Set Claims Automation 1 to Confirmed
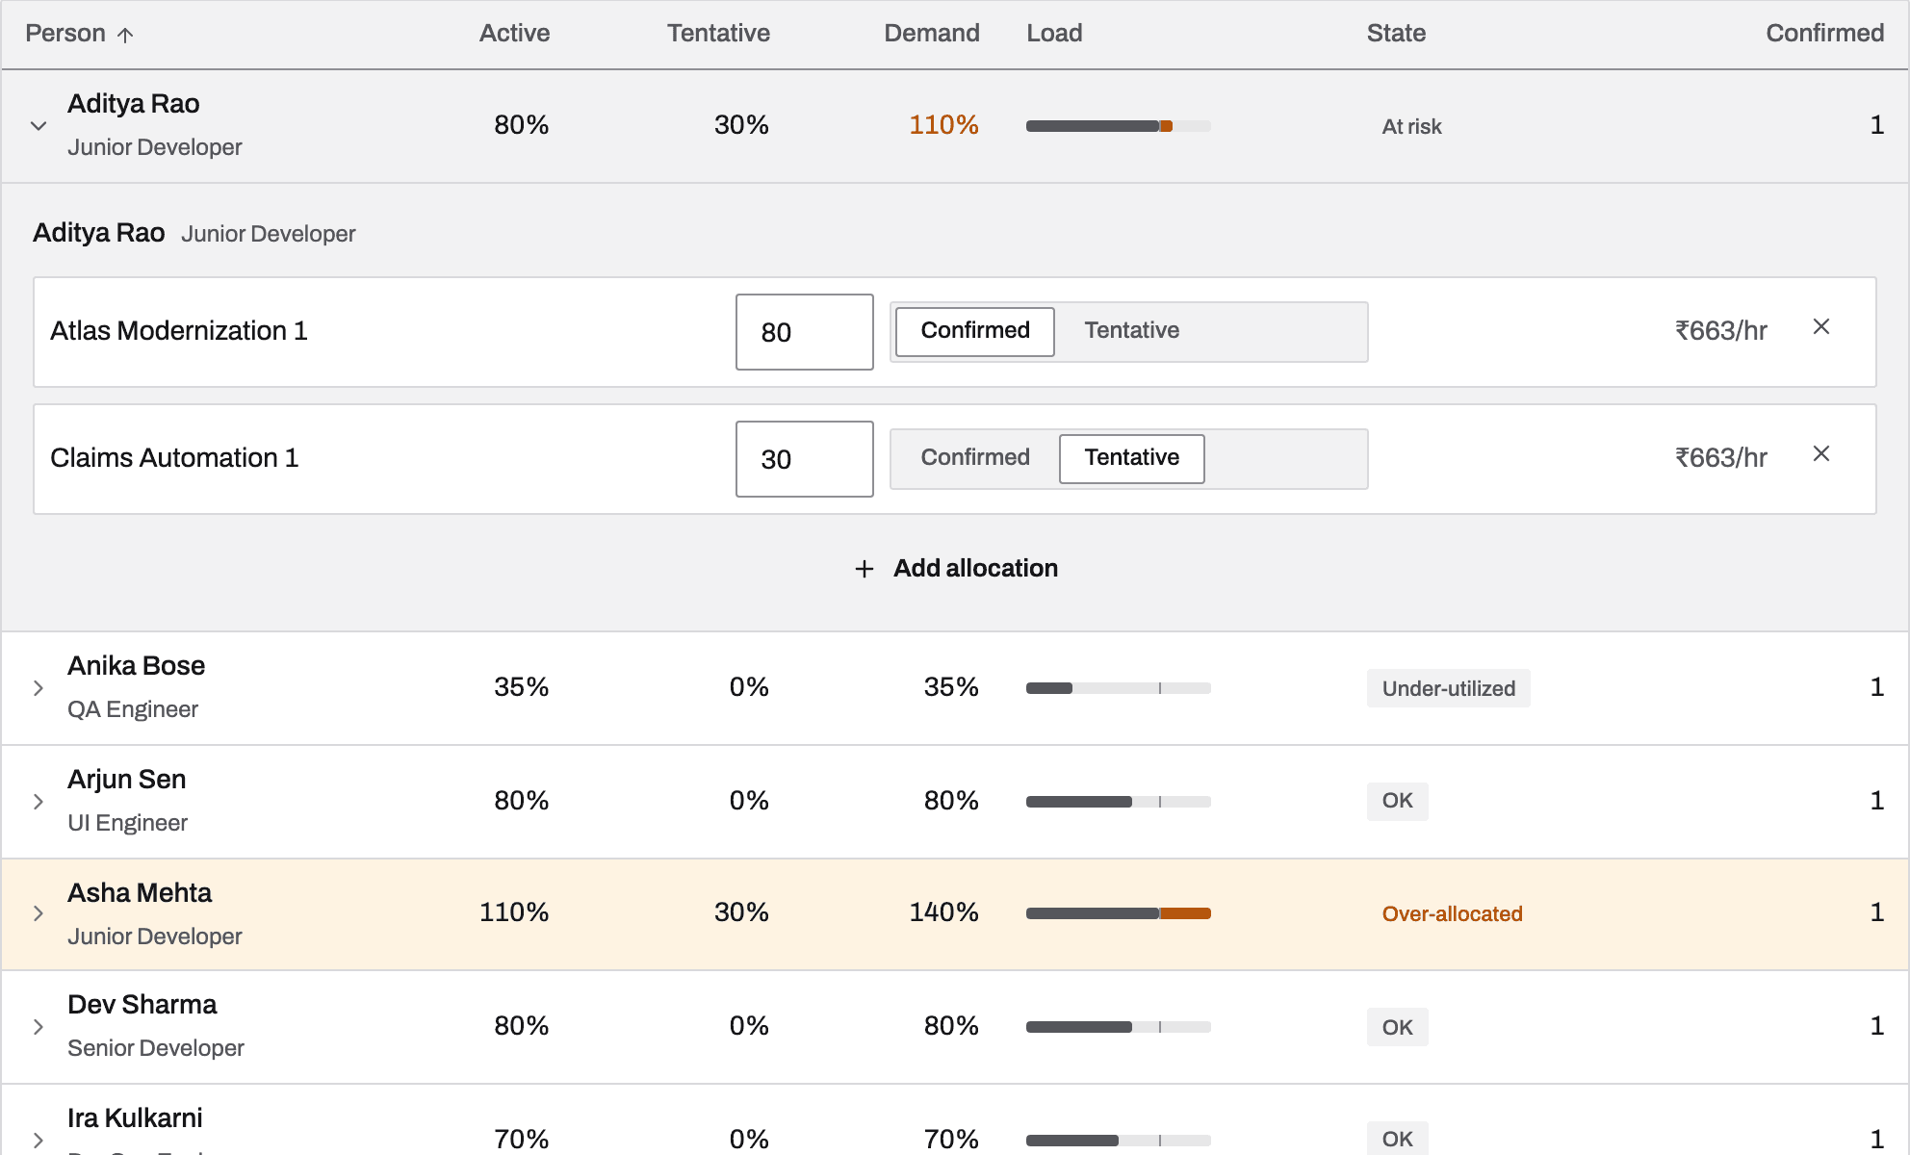This screenshot has height=1155, width=1910. pos(975,458)
